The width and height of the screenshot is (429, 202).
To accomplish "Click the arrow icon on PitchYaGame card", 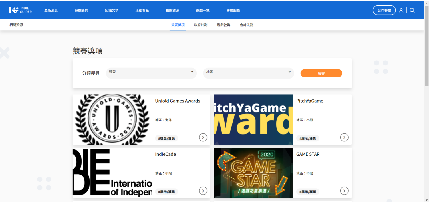I will (344, 137).
